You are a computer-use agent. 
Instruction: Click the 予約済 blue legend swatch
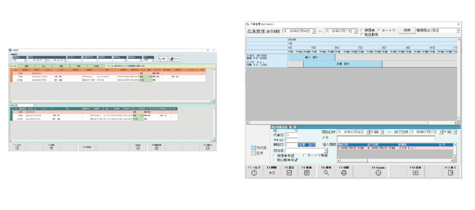(x=254, y=148)
